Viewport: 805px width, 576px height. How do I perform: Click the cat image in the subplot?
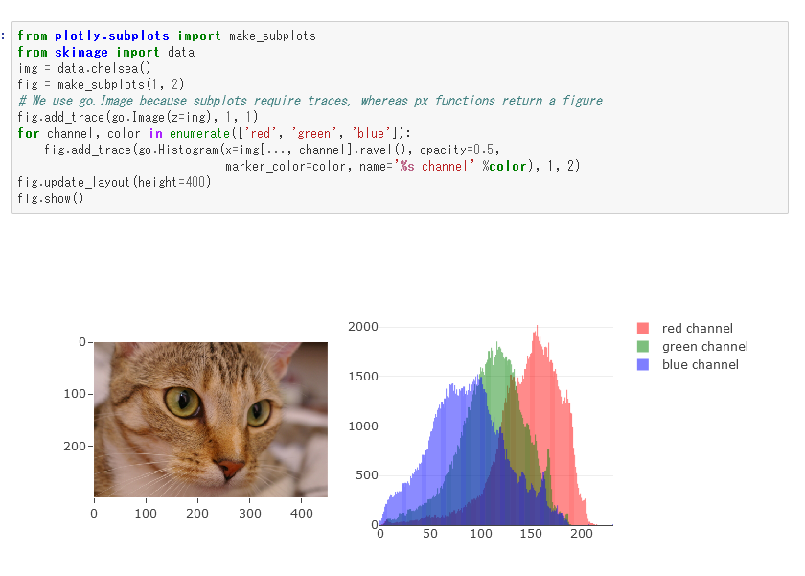click(x=211, y=420)
